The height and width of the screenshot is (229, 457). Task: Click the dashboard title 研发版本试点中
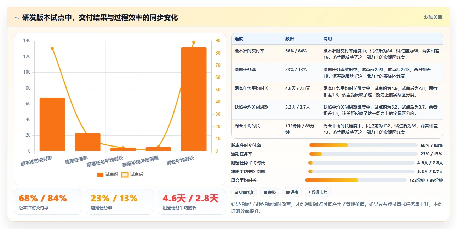coord(100,17)
